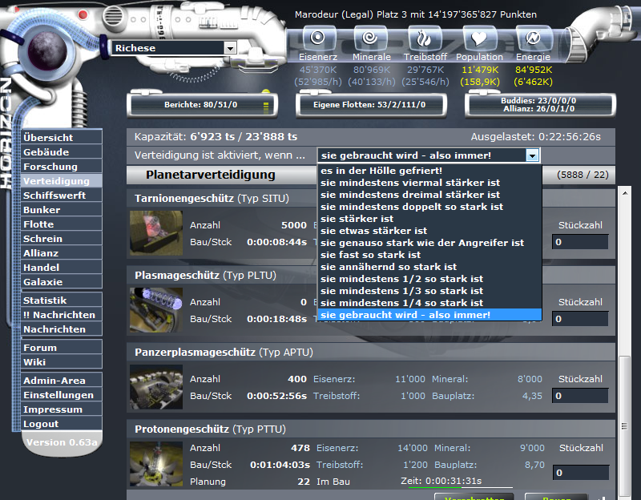Click the Stückzahl input for Panzerplasmageschütz

click(579, 395)
